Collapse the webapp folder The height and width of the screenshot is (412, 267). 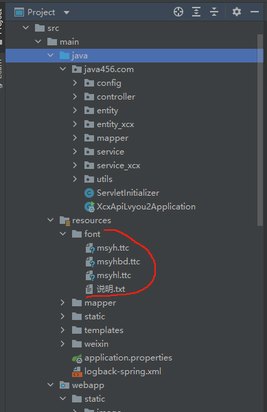(x=50, y=385)
